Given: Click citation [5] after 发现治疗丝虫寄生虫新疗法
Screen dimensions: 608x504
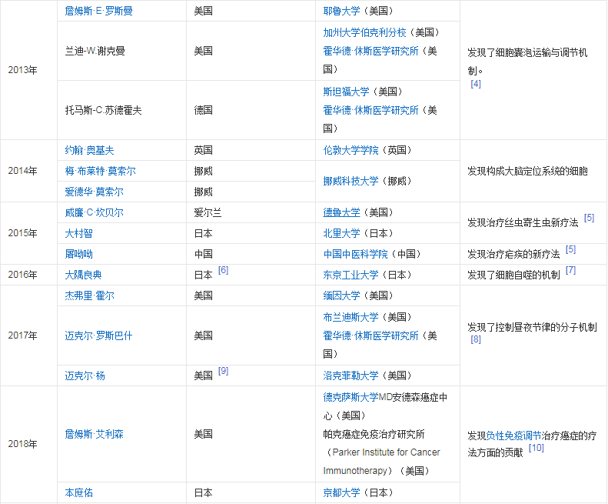Looking at the screenshot, I should tap(589, 218).
